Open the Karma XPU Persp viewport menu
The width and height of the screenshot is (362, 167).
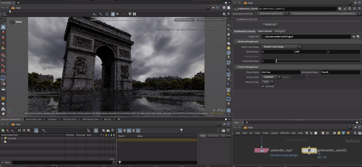[x=184, y=20]
